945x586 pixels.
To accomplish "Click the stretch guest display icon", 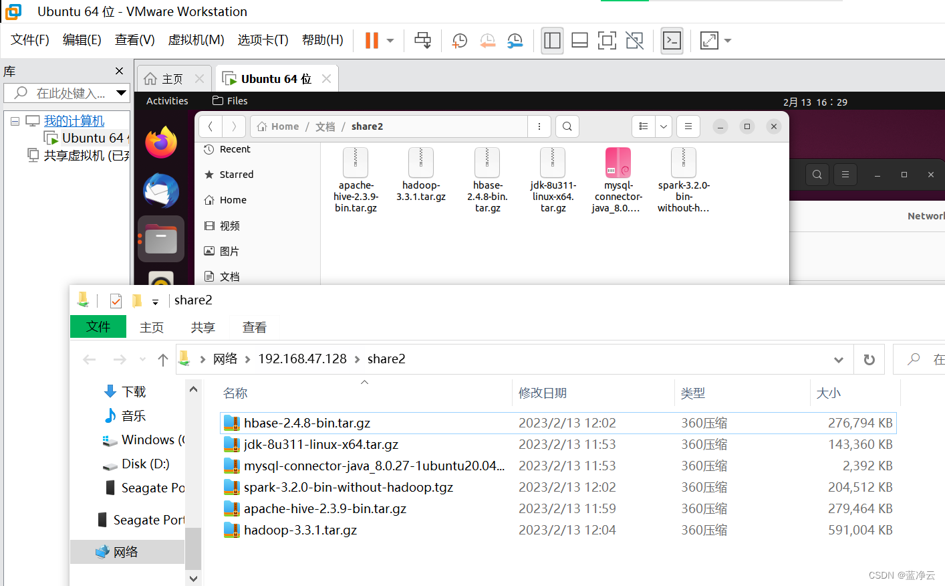I will (709, 41).
